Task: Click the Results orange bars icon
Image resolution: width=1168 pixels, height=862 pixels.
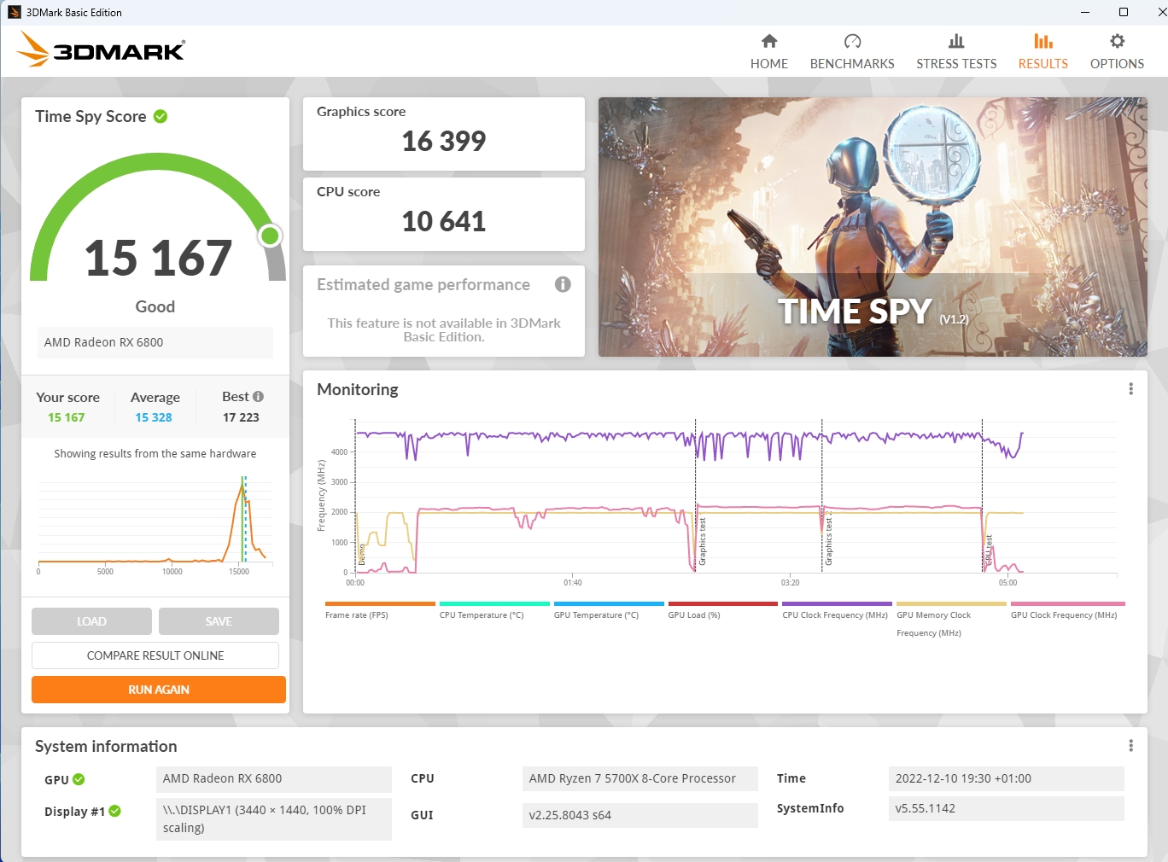Action: click(x=1042, y=41)
